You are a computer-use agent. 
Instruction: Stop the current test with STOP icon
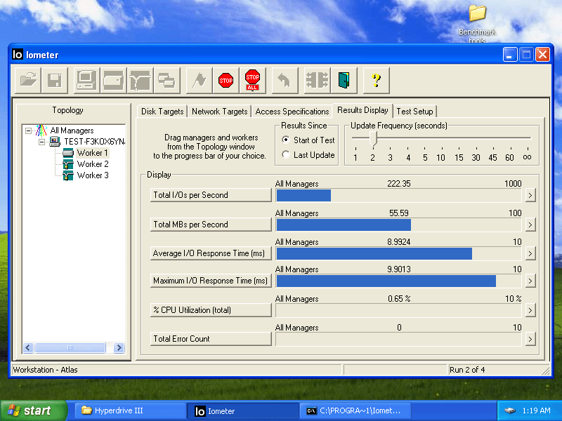click(x=226, y=80)
